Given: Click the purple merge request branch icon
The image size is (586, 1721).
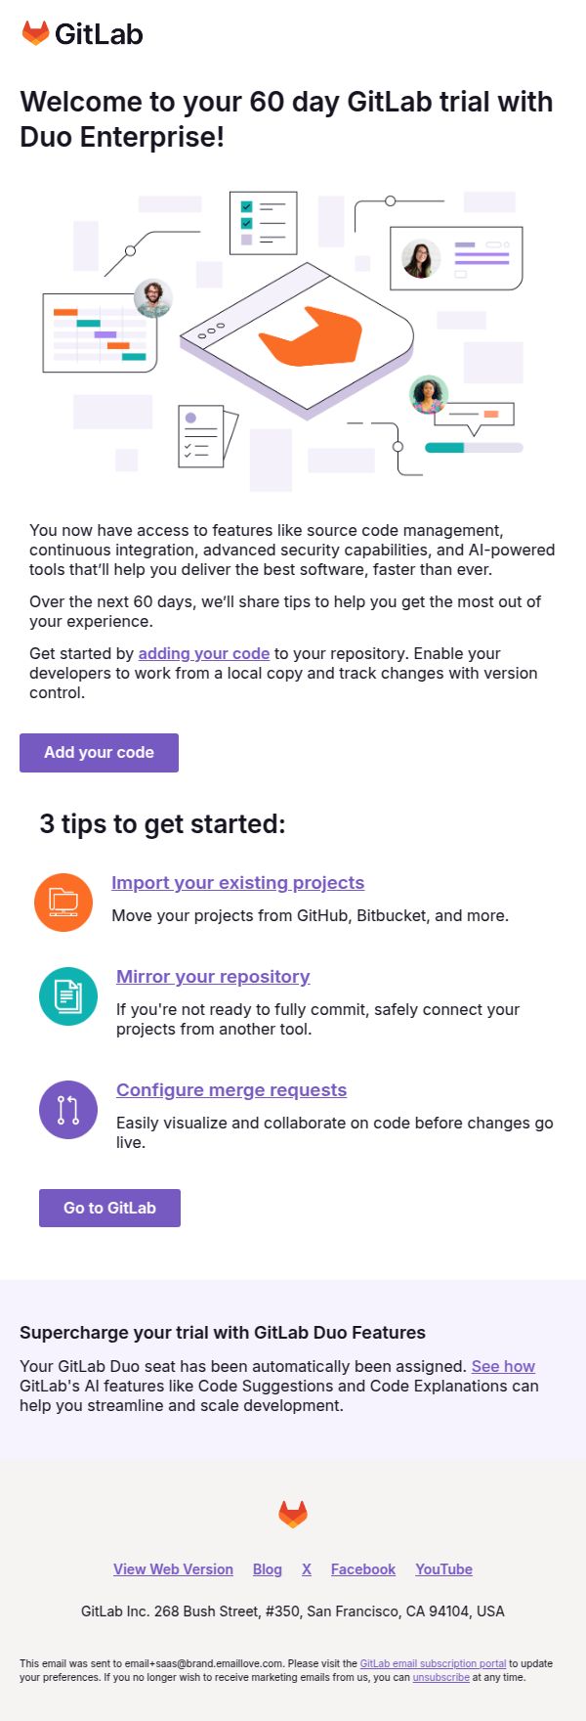Looking at the screenshot, I should [x=67, y=1109].
